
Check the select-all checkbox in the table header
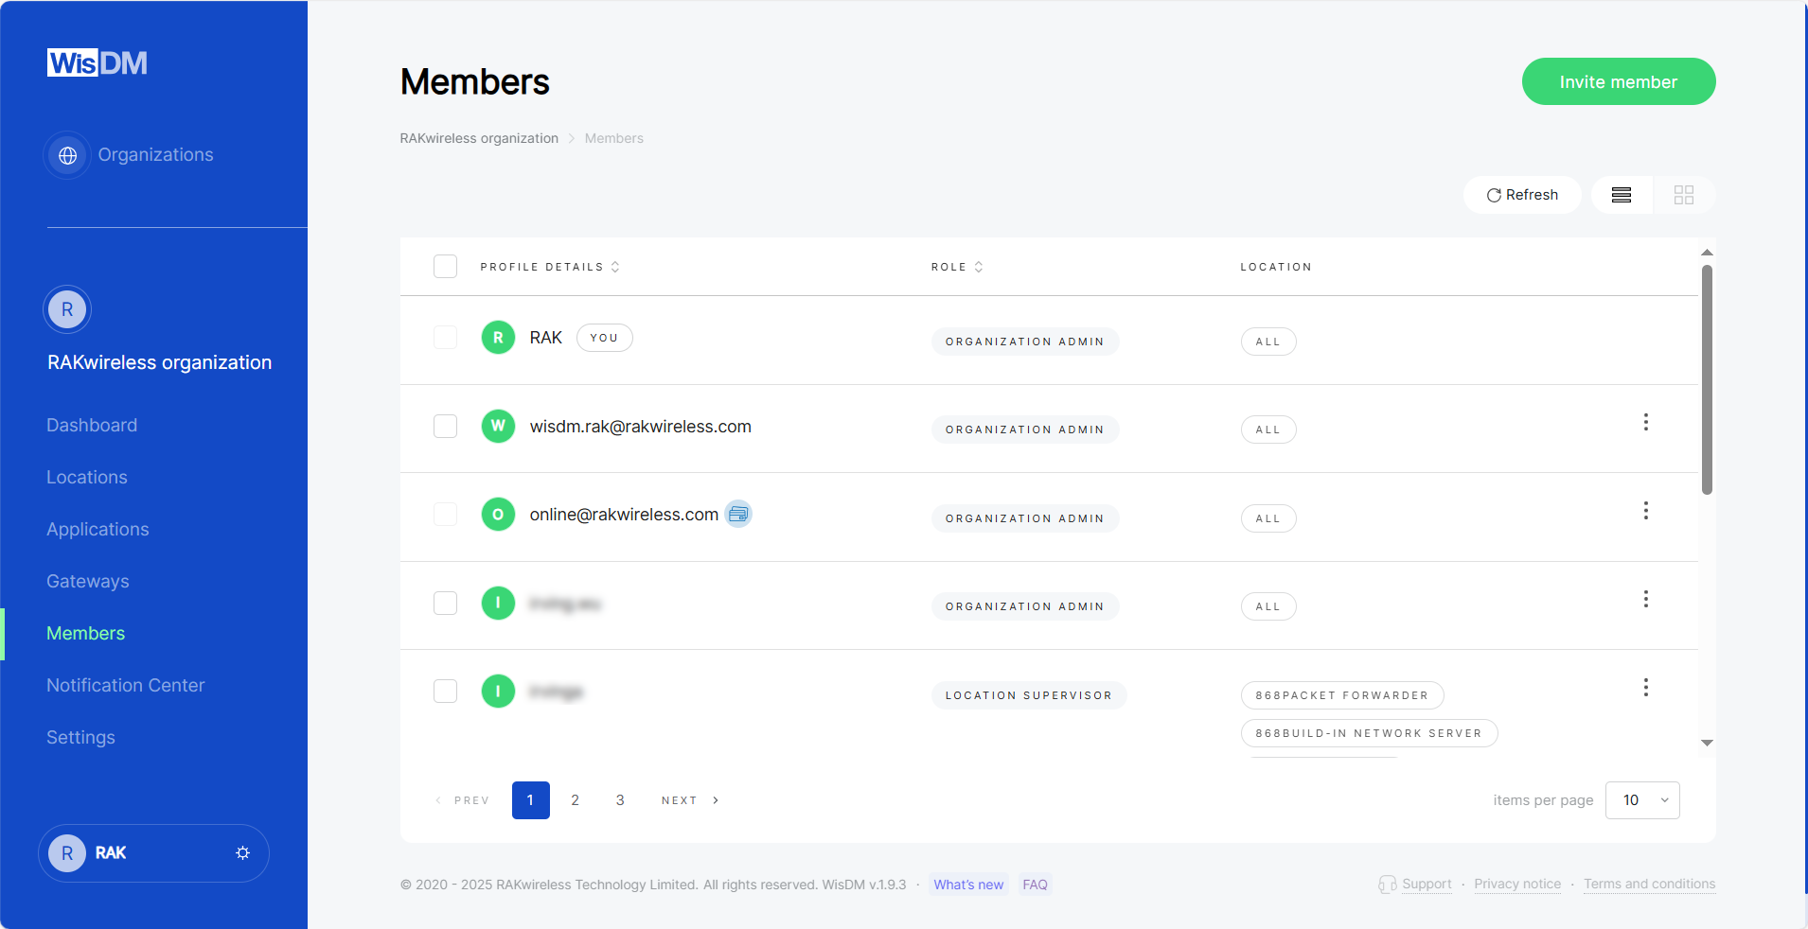[445, 266]
